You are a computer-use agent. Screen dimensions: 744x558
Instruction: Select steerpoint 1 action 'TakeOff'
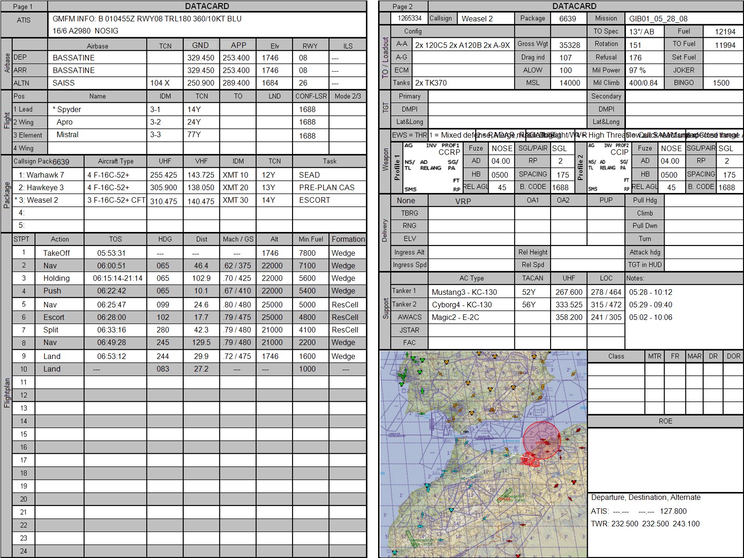tap(56, 253)
